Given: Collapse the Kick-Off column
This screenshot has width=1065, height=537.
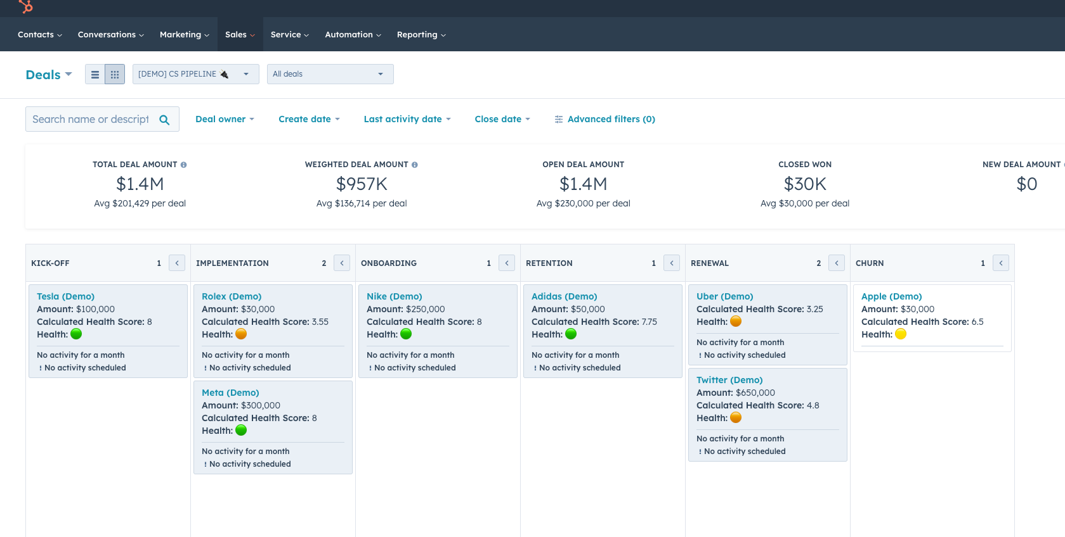Looking at the screenshot, I should coord(177,263).
